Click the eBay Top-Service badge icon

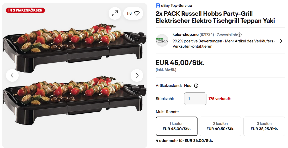click(x=158, y=6)
